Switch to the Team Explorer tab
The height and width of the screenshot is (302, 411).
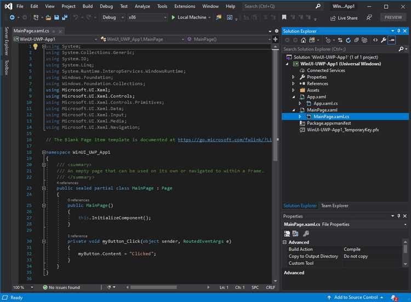tap(335, 206)
